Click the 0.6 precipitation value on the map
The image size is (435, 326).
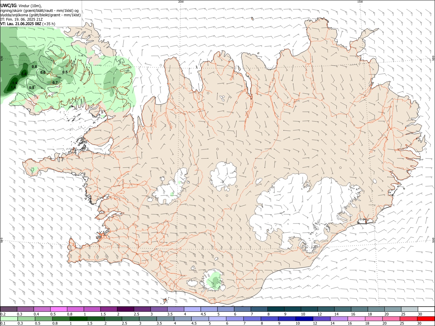coord(43,72)
